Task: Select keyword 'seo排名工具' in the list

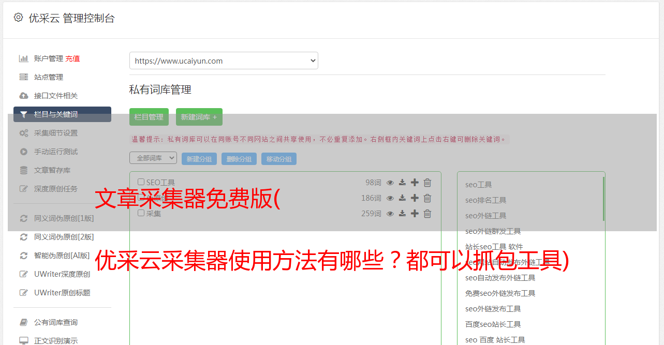Action: [486, 200]
